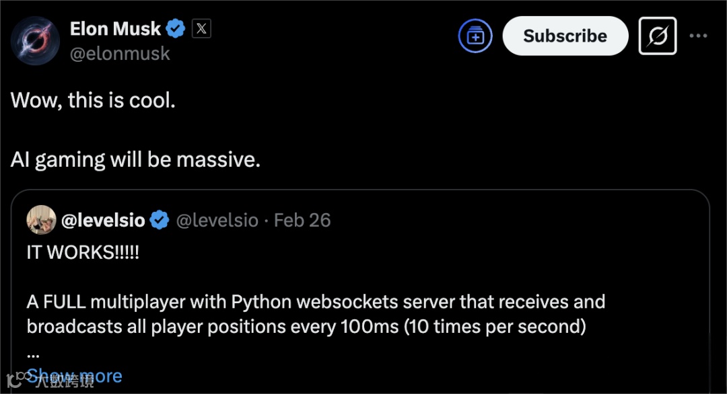
Task: Click the blue circled plus icon
Action: click(x=475, y=36)
